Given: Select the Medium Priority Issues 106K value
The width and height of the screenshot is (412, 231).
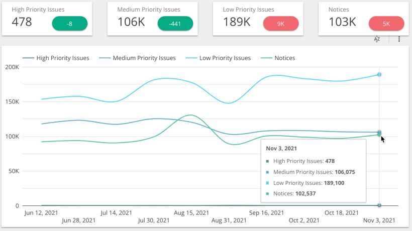Looking at the screenshot, I should tap(131, 22).
